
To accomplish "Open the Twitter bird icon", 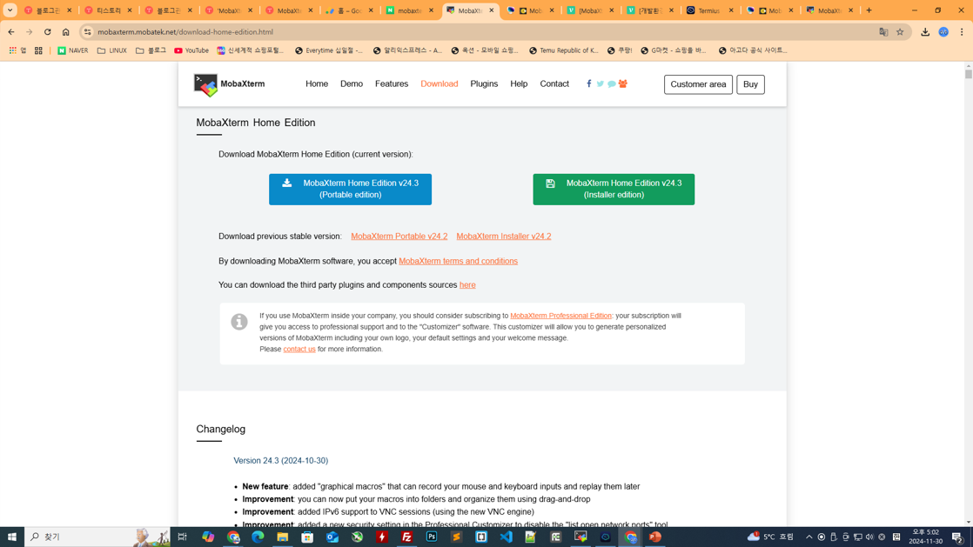I will [x=600, y=83].
